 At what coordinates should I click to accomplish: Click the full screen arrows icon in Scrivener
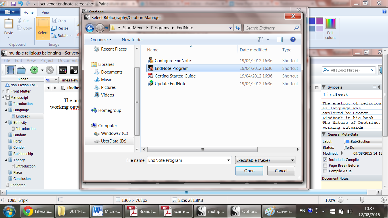(74, 70)
